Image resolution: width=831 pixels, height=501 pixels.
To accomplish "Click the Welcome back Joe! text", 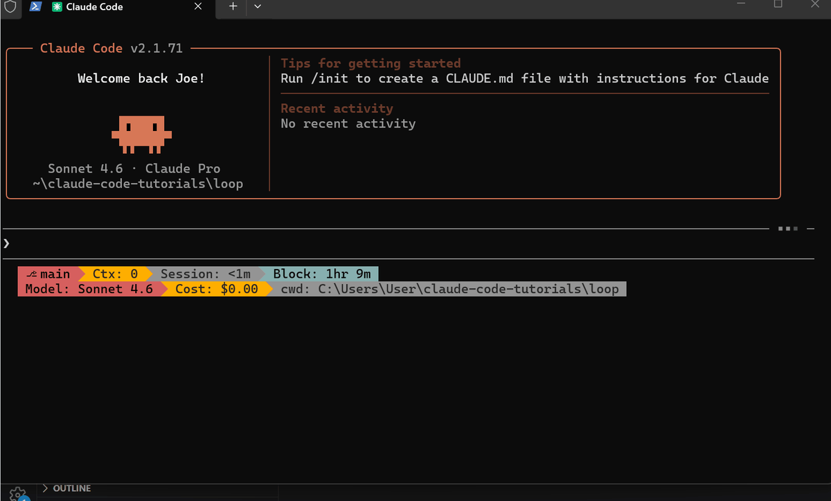I will coord(141,78).
